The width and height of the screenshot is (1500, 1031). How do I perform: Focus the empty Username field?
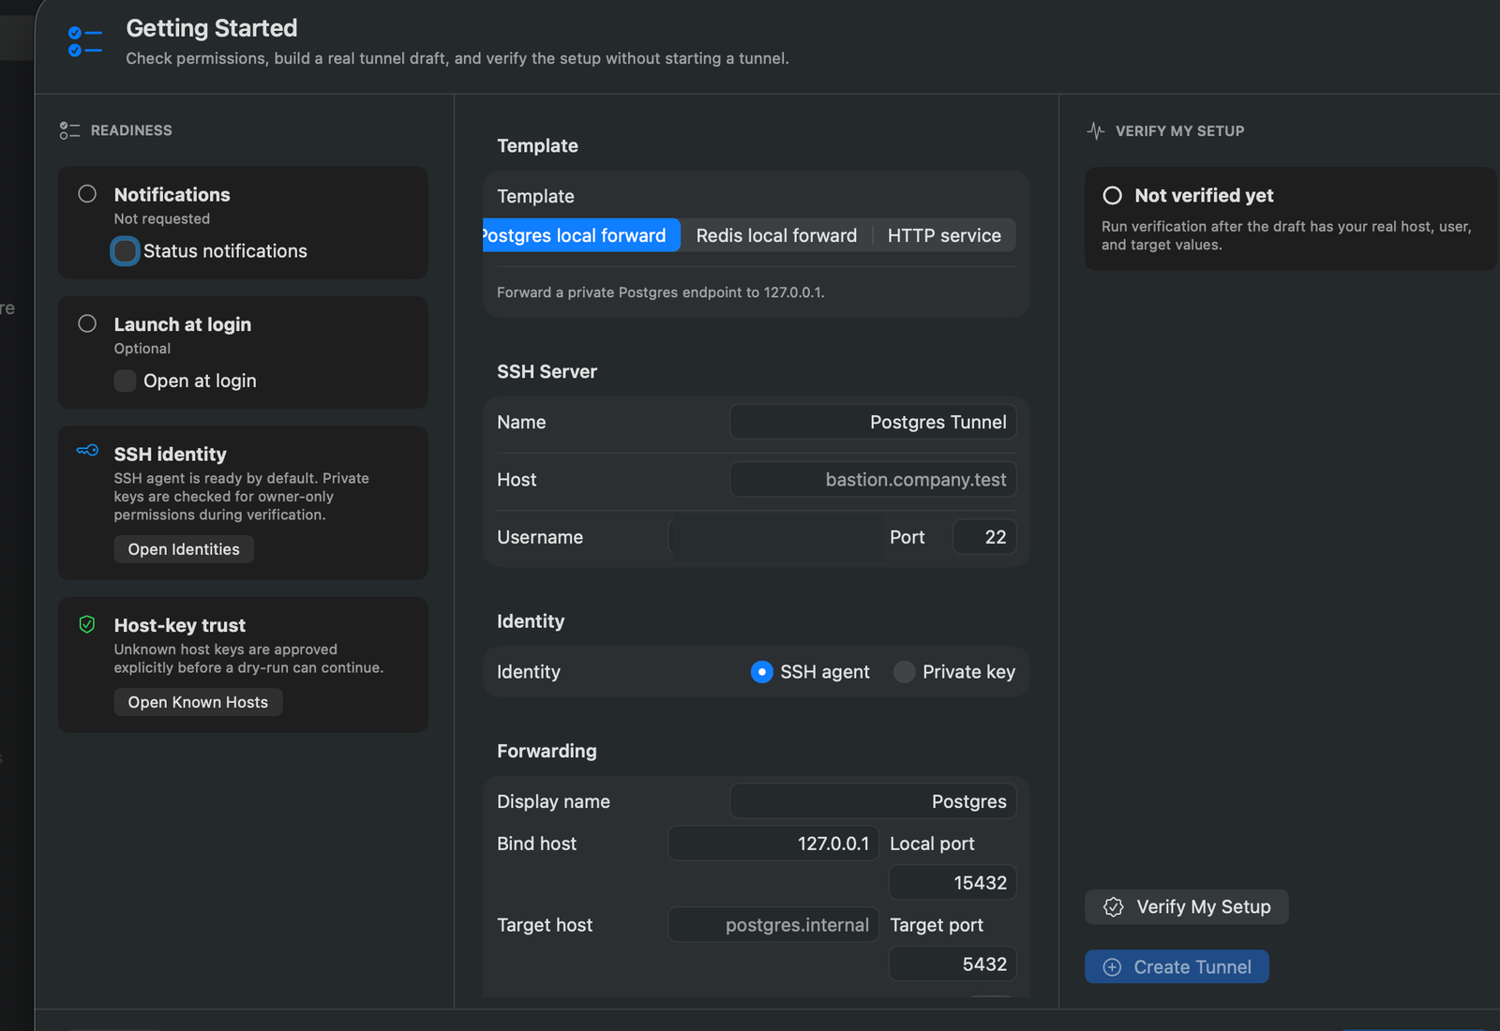click(774, 537)
